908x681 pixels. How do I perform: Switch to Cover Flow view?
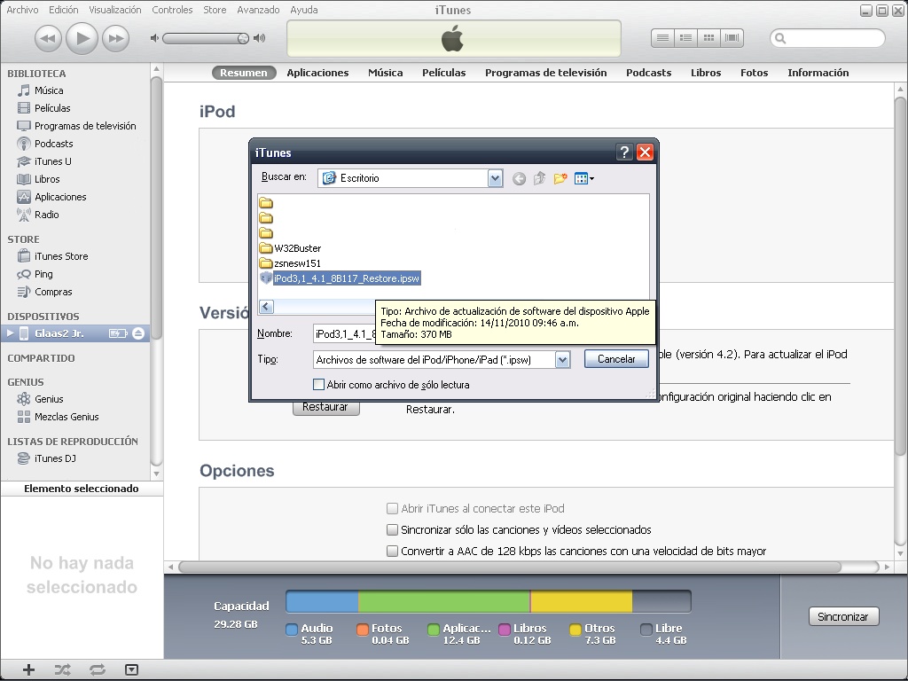pyautogui.click(x=732, y=38)
